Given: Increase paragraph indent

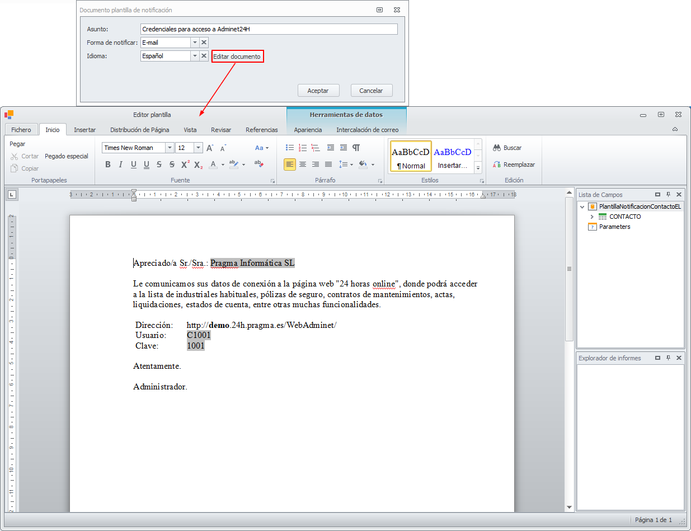Looking at the screenshot, I should click(344, 148).
